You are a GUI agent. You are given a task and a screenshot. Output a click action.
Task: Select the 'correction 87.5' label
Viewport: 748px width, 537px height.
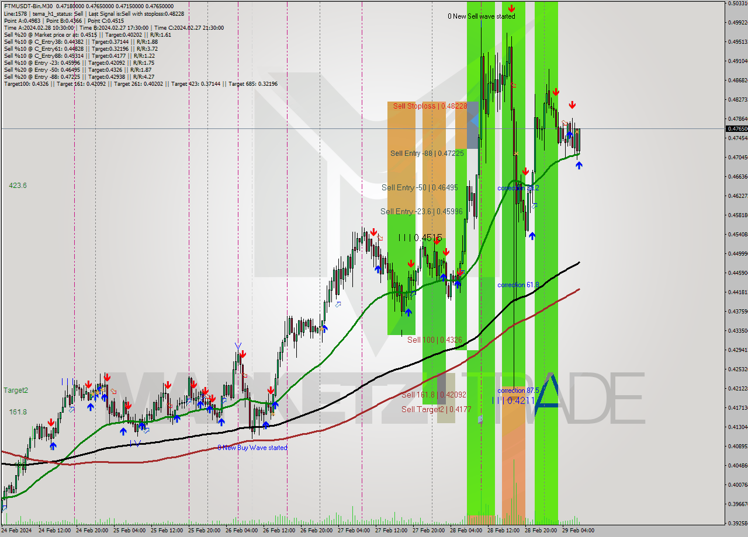coord(518,390)
